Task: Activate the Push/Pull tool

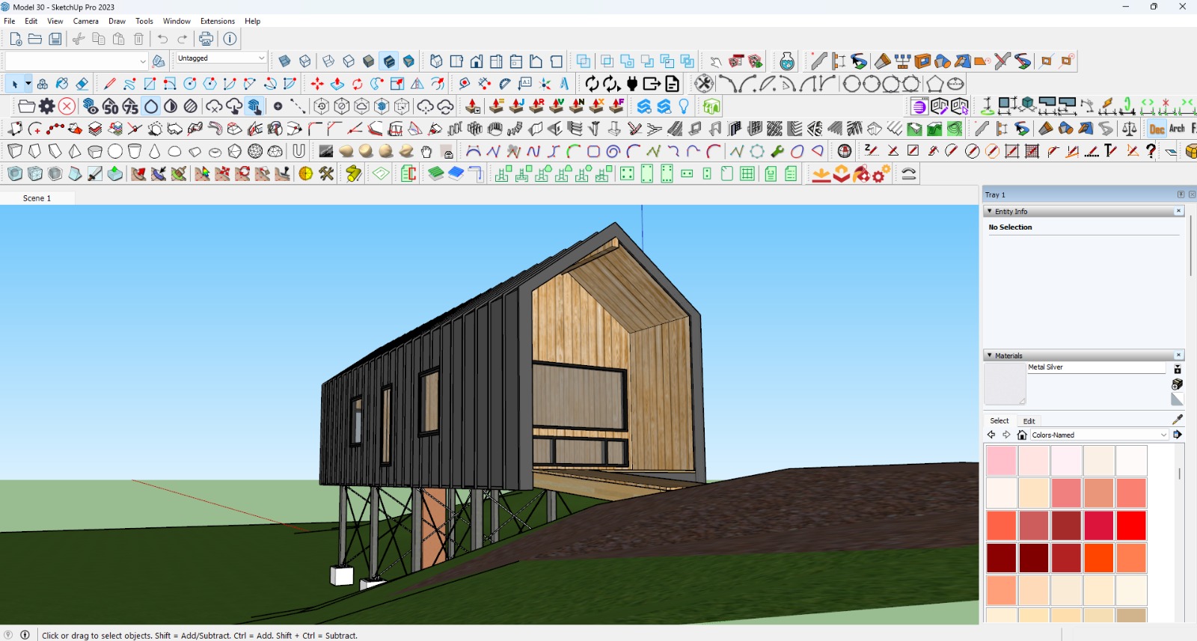Action: (x=337, y=84)
